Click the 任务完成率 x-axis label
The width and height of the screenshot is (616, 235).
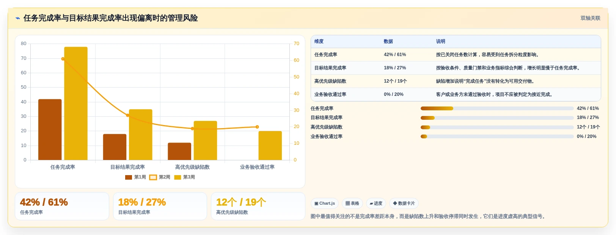[x=63, y=167]
